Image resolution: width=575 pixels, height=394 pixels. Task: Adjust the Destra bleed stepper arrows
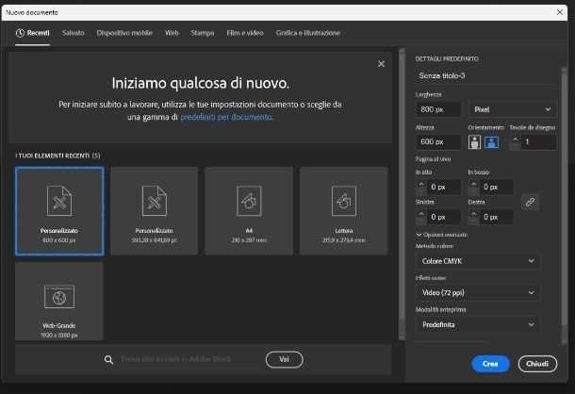pos(473,217)
